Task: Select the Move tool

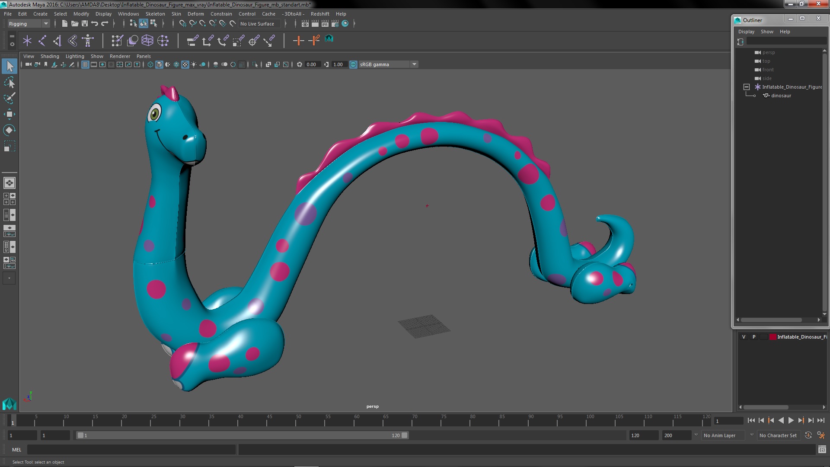Action: (10, 114)
